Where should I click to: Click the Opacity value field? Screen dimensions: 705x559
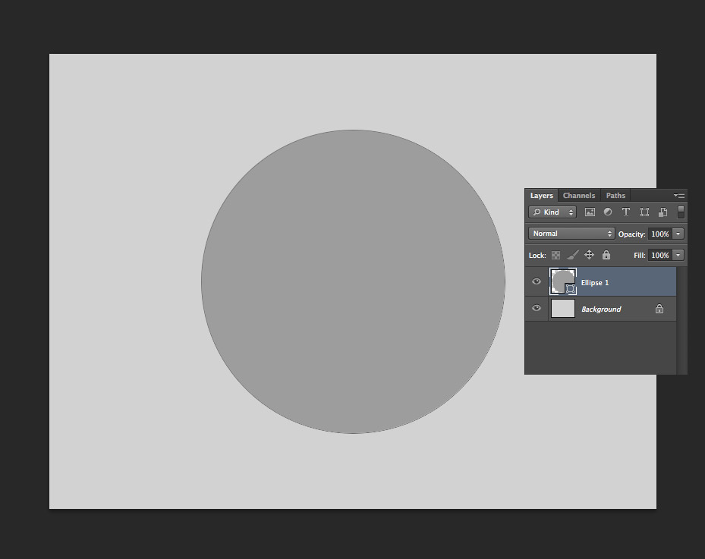point(659,234)
